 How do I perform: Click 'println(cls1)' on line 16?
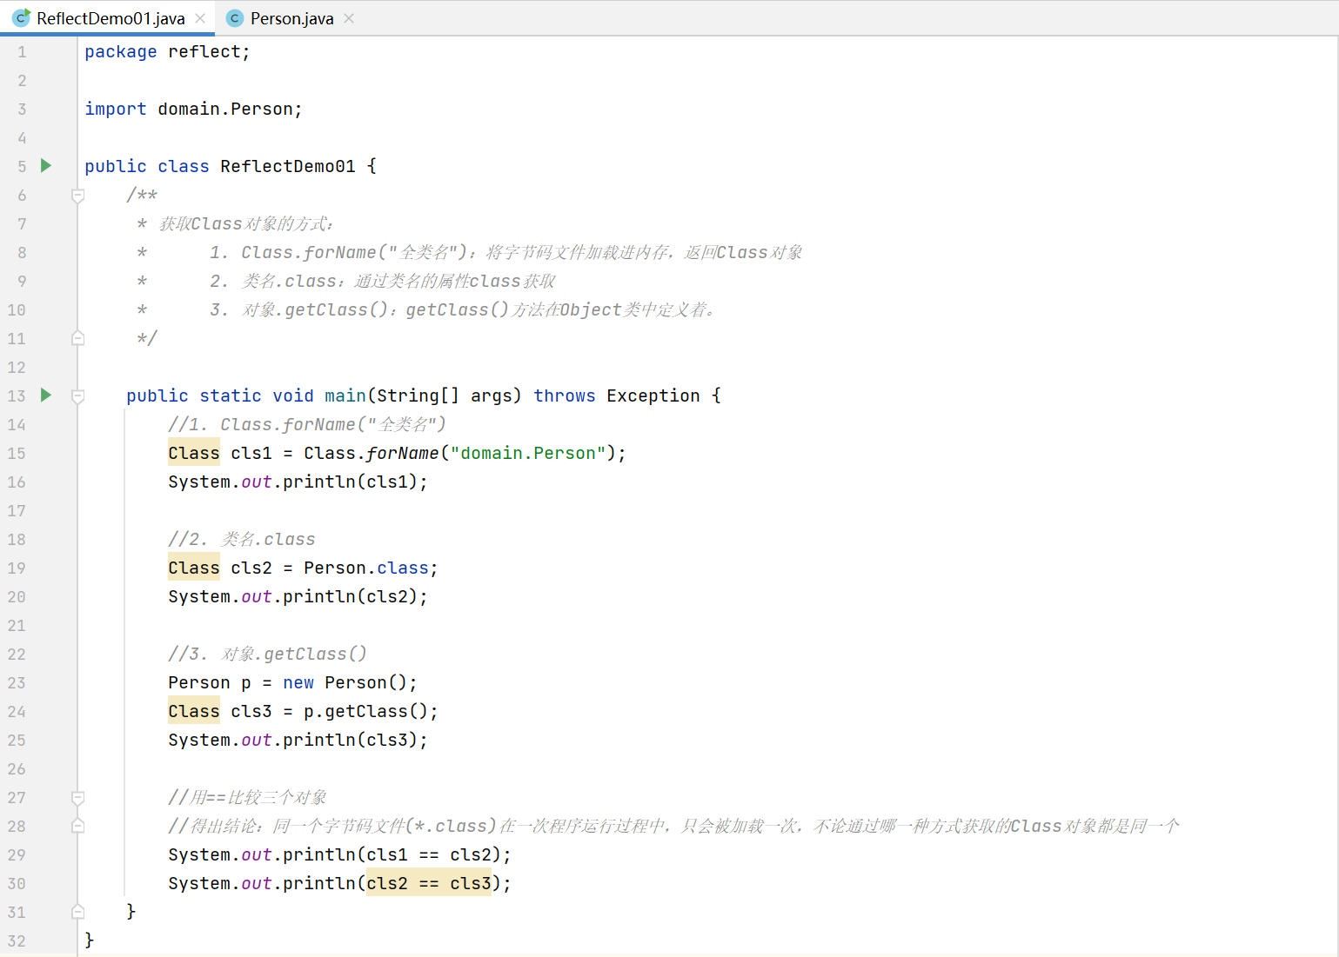(351, 482)
